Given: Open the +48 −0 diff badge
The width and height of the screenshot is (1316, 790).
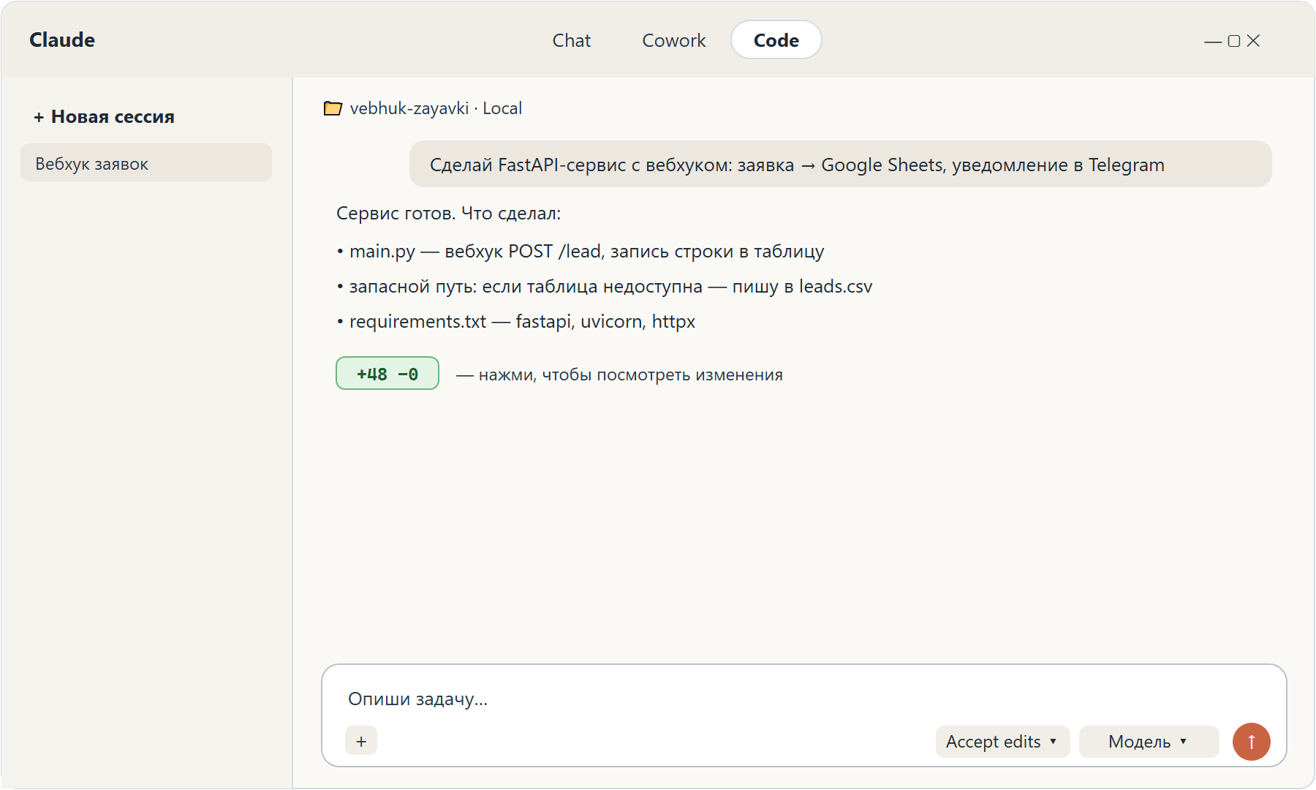Looking at the screenshot, I should pos(387,374).
